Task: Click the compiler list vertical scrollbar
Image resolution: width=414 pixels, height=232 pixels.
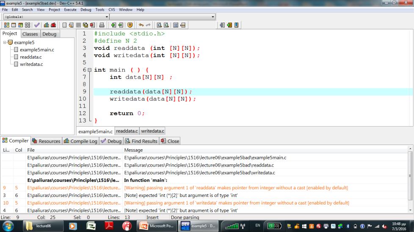Action: point(410,179)
